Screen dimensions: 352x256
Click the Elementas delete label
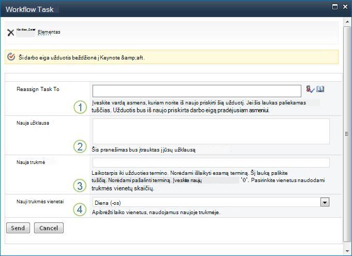click(x=49, y=32)
